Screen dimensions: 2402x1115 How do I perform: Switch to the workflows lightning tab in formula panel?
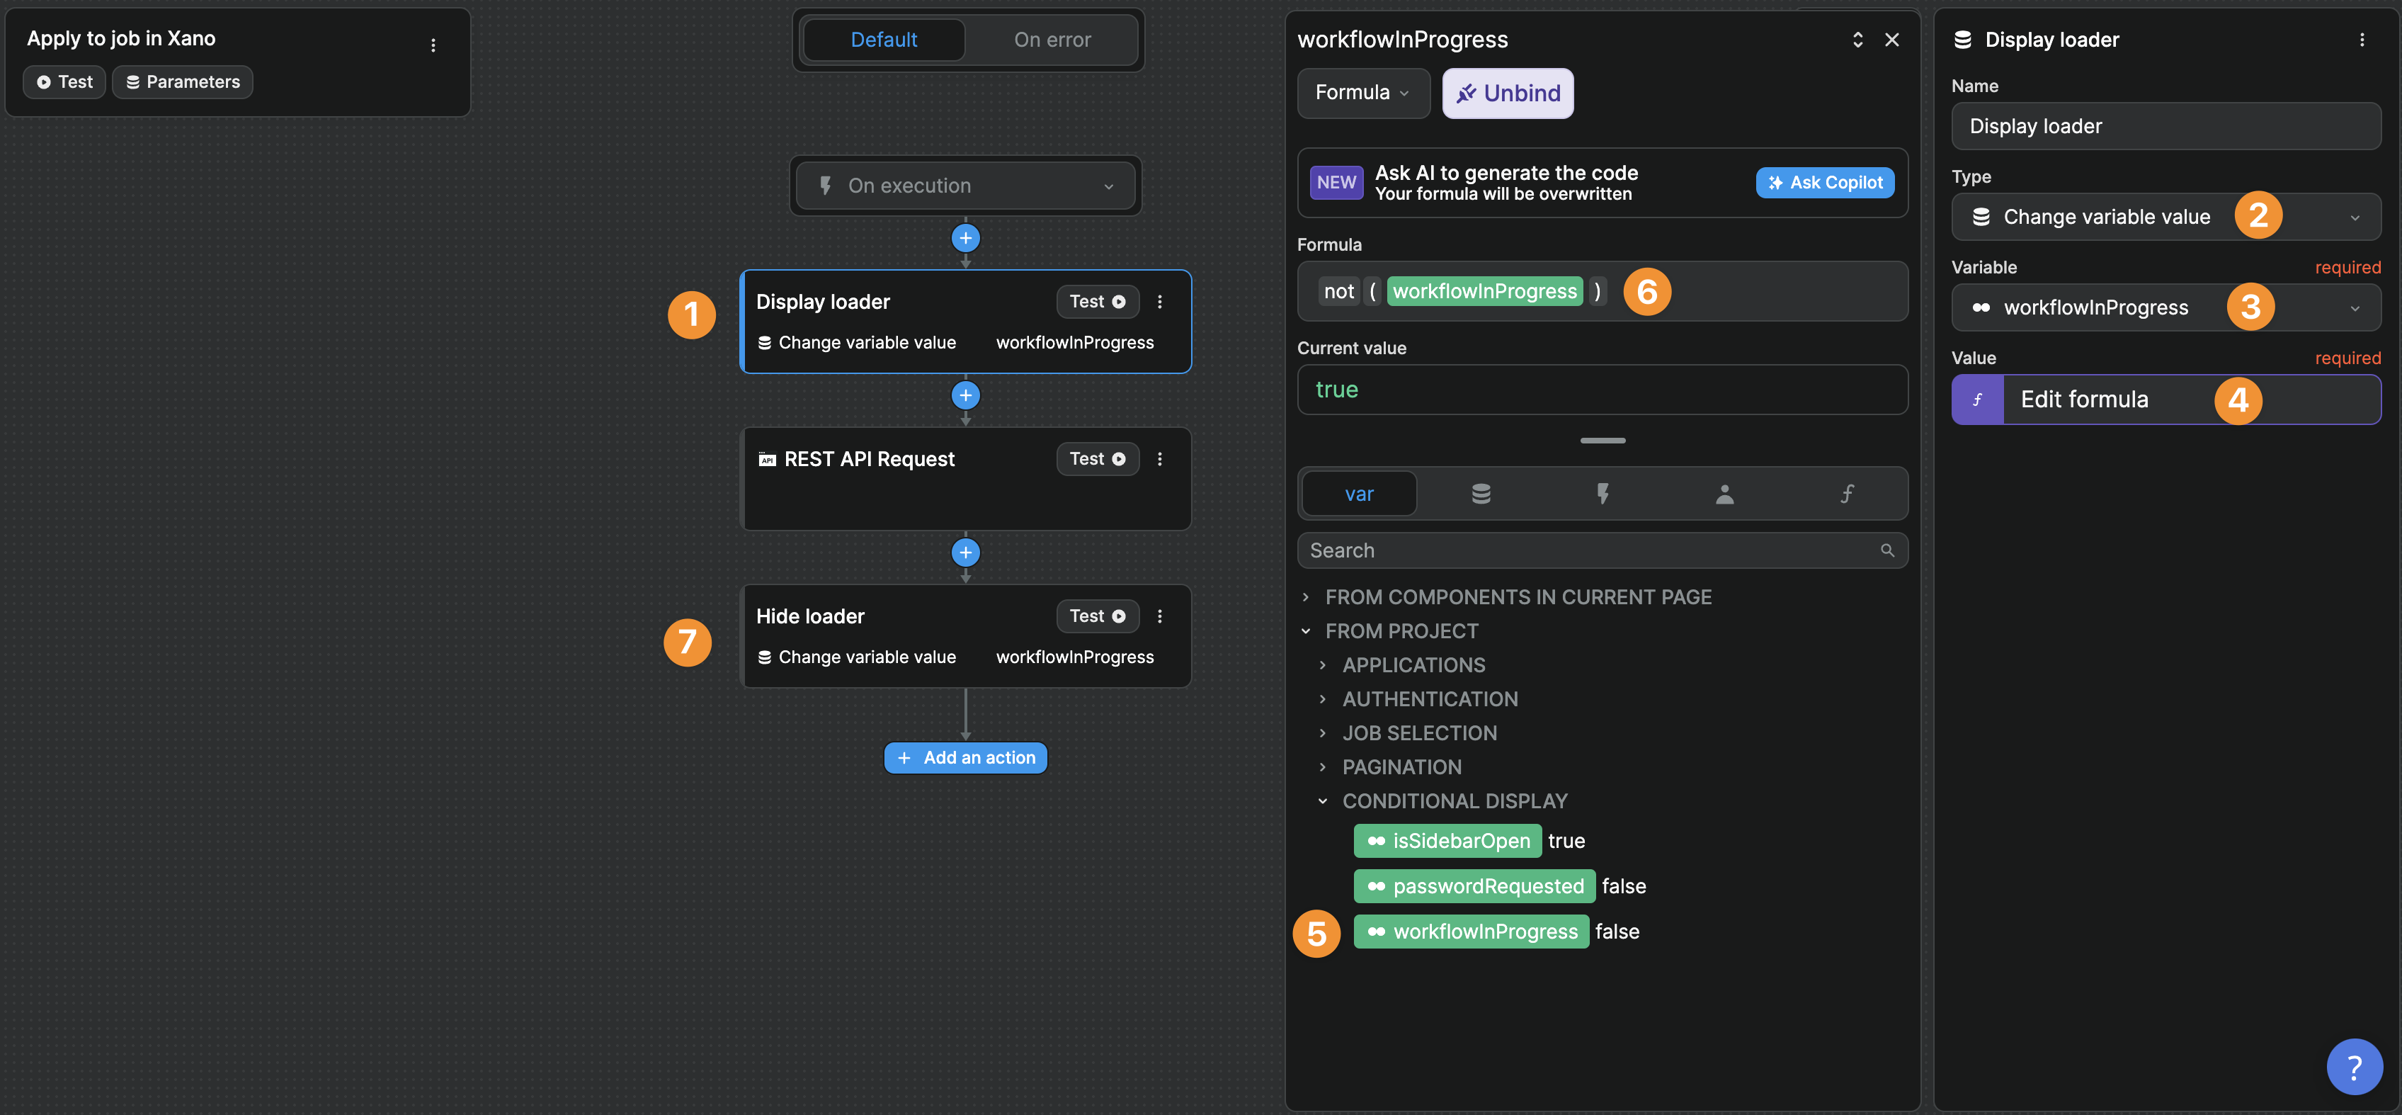click(1603, 494)
